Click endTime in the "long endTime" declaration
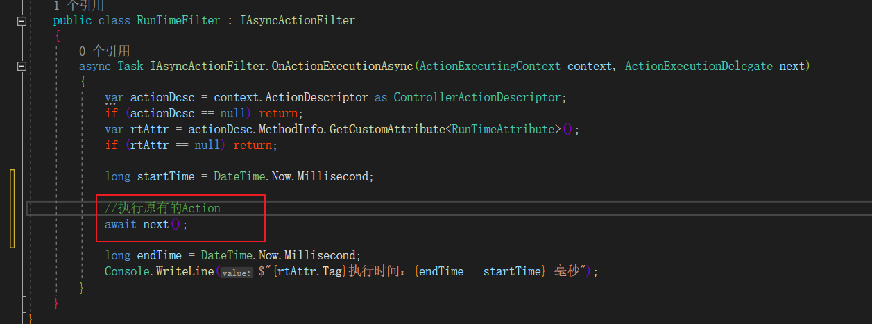The height and width of the screenshot is (324, 872). (162, 255)
